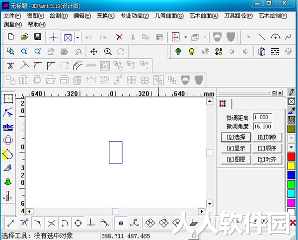Select the node edit tool in left sidebar
Viewport: 298px width, 240px height.
point(8,113)
